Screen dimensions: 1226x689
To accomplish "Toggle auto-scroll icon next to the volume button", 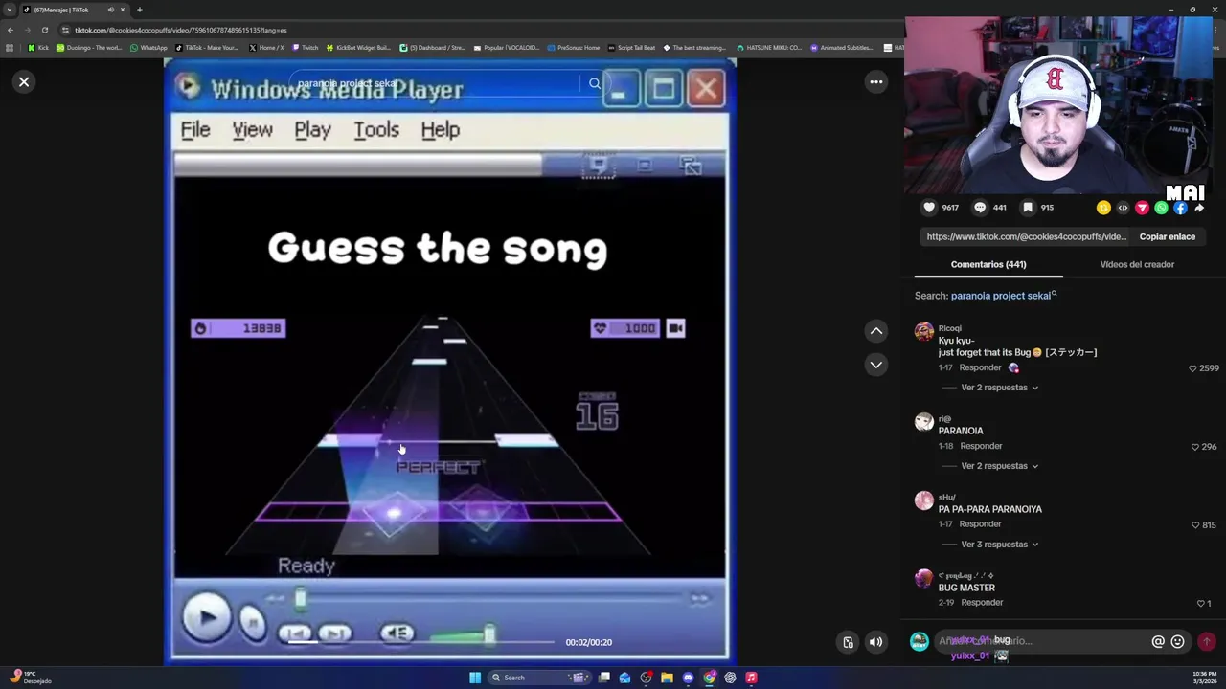I will pos(848,643).
